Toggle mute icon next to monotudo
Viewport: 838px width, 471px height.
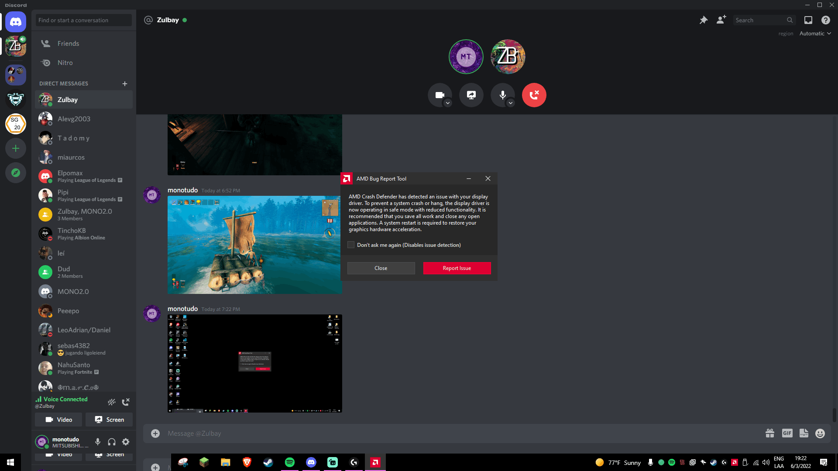pos(97,442)
